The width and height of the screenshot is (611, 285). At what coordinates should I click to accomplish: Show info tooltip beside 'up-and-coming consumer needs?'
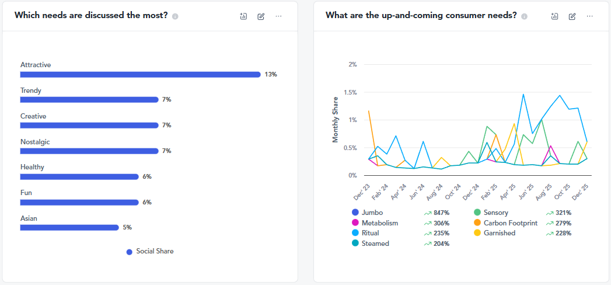click(524, 16)
